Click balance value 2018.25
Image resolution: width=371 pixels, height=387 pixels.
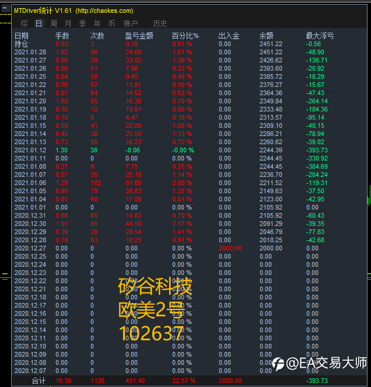pyautogui.click(x=271, y=240)
